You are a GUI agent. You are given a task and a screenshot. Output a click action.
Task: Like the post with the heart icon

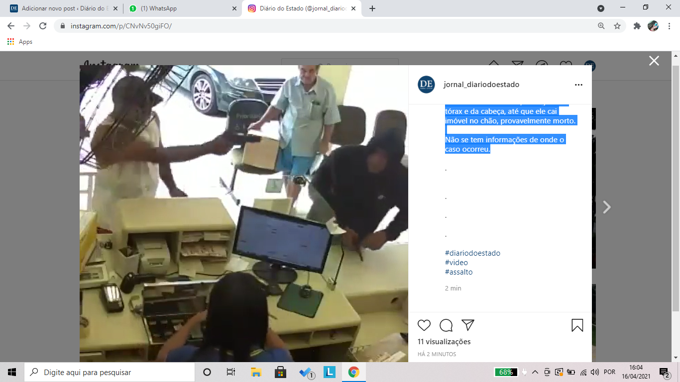click(x=424, y=325)
